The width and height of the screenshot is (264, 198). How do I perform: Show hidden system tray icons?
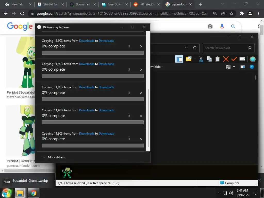[x=219, y=193]
